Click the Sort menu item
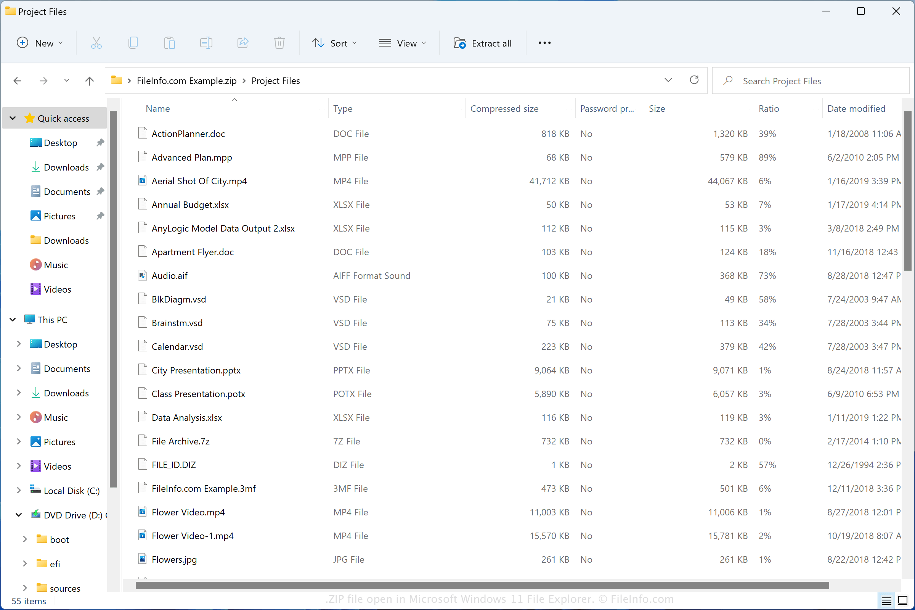Screen dimensions: 915x610 (x=336, y=42)
